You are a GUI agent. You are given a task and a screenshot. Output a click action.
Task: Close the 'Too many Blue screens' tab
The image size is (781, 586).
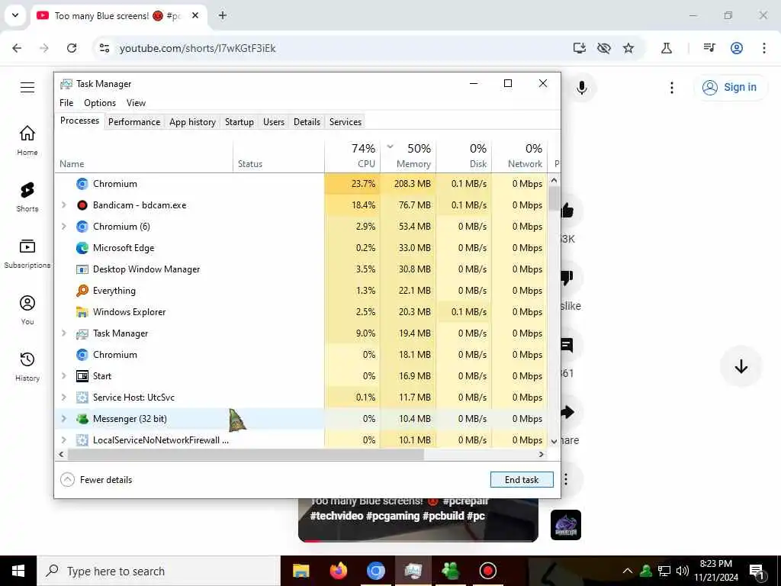[195, 15]
